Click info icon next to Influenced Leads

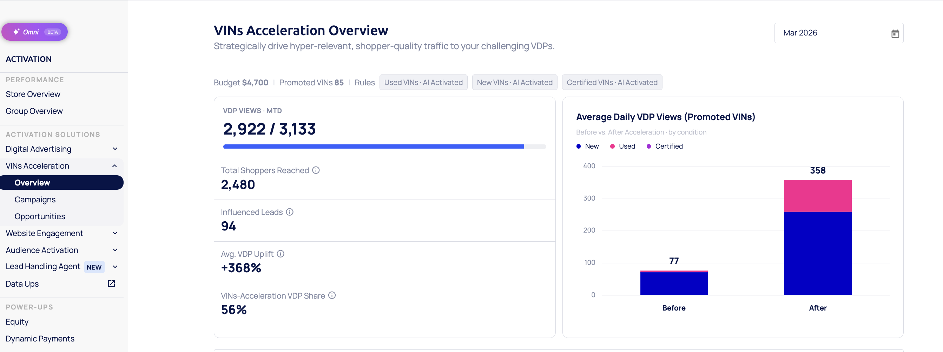click(289, 212)
